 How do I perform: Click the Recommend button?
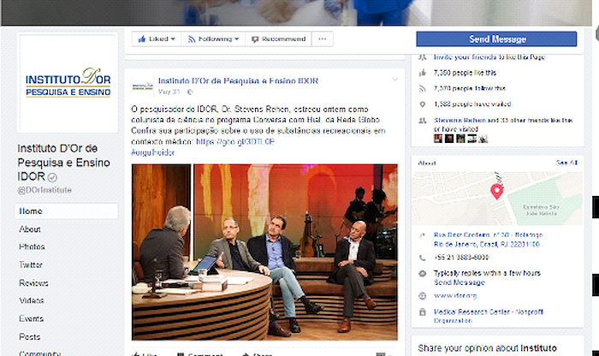(278, 39)
